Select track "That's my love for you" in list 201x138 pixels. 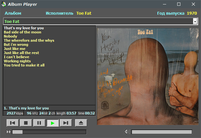[x=24, y=28]
